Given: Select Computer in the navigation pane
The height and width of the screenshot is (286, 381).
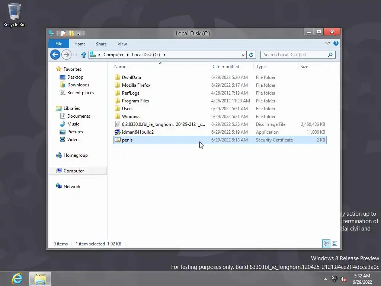Looking at the screenshot, I should [x=74, y=171].
